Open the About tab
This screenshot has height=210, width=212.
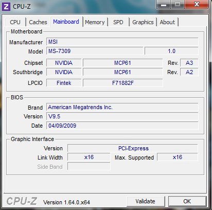pos(167,22)
